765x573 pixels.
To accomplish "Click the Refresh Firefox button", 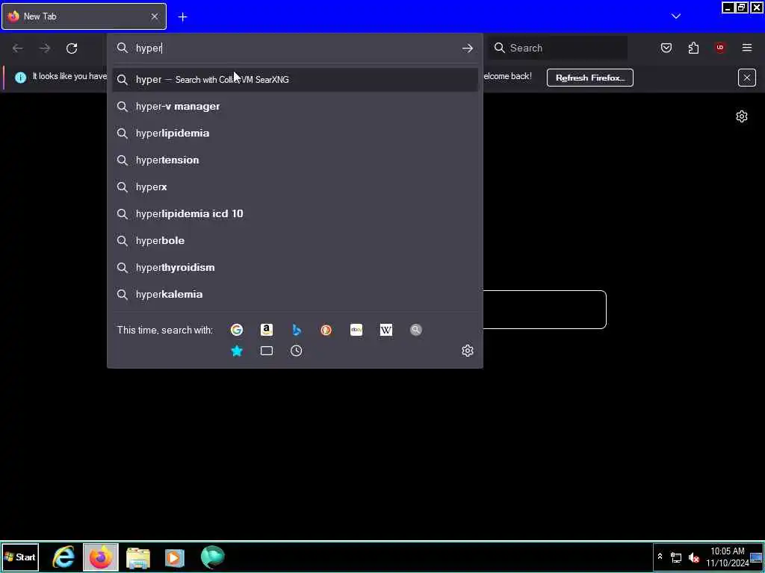I will [590, 78].
